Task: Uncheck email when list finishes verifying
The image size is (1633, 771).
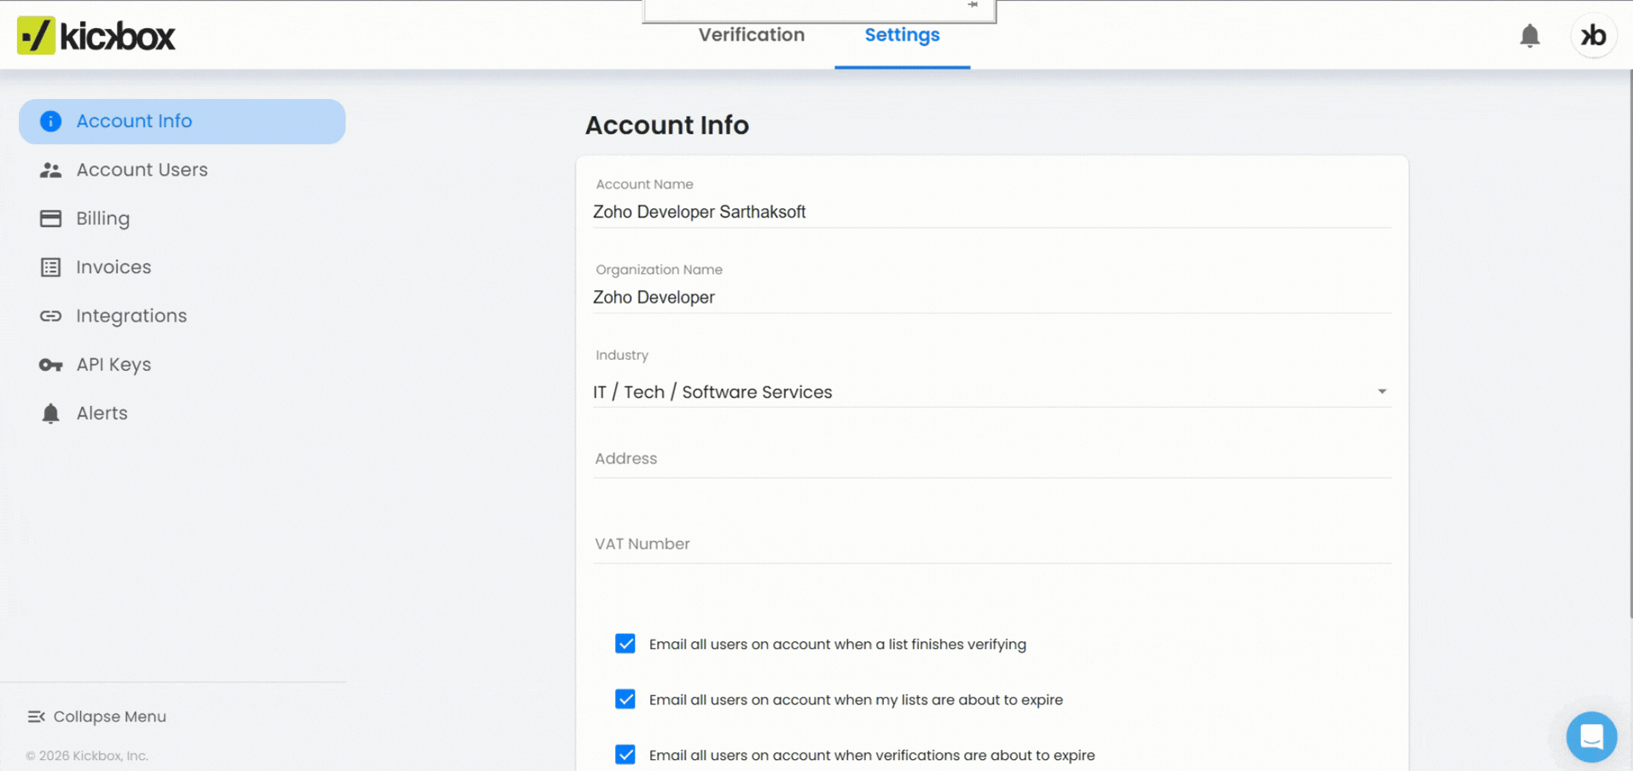Action: pos(625,644)
